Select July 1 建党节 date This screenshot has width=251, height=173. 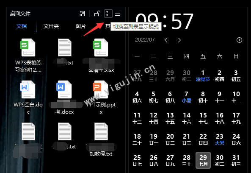203,76
